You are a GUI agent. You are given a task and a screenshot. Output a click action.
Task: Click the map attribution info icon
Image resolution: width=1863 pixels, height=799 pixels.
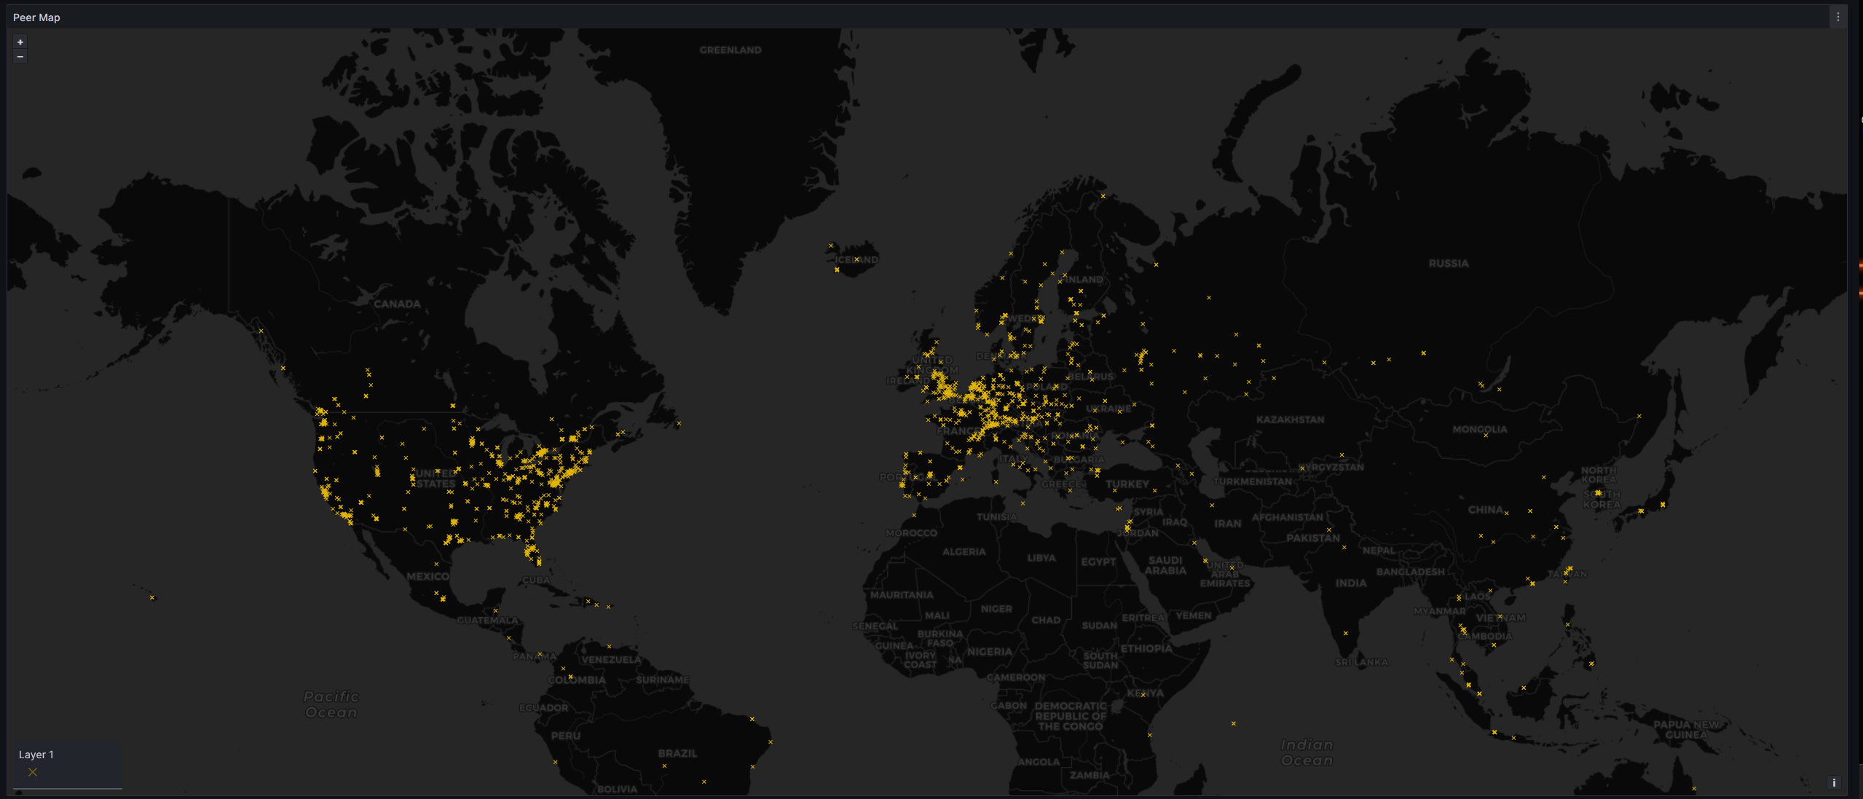pos(1834,783)
